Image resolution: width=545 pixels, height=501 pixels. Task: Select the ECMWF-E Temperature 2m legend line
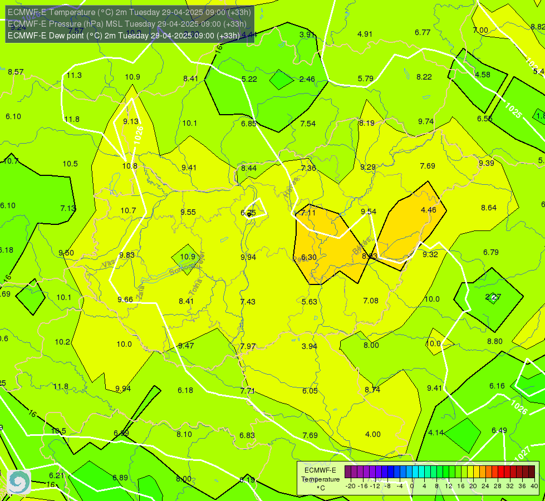click(129, 12)
